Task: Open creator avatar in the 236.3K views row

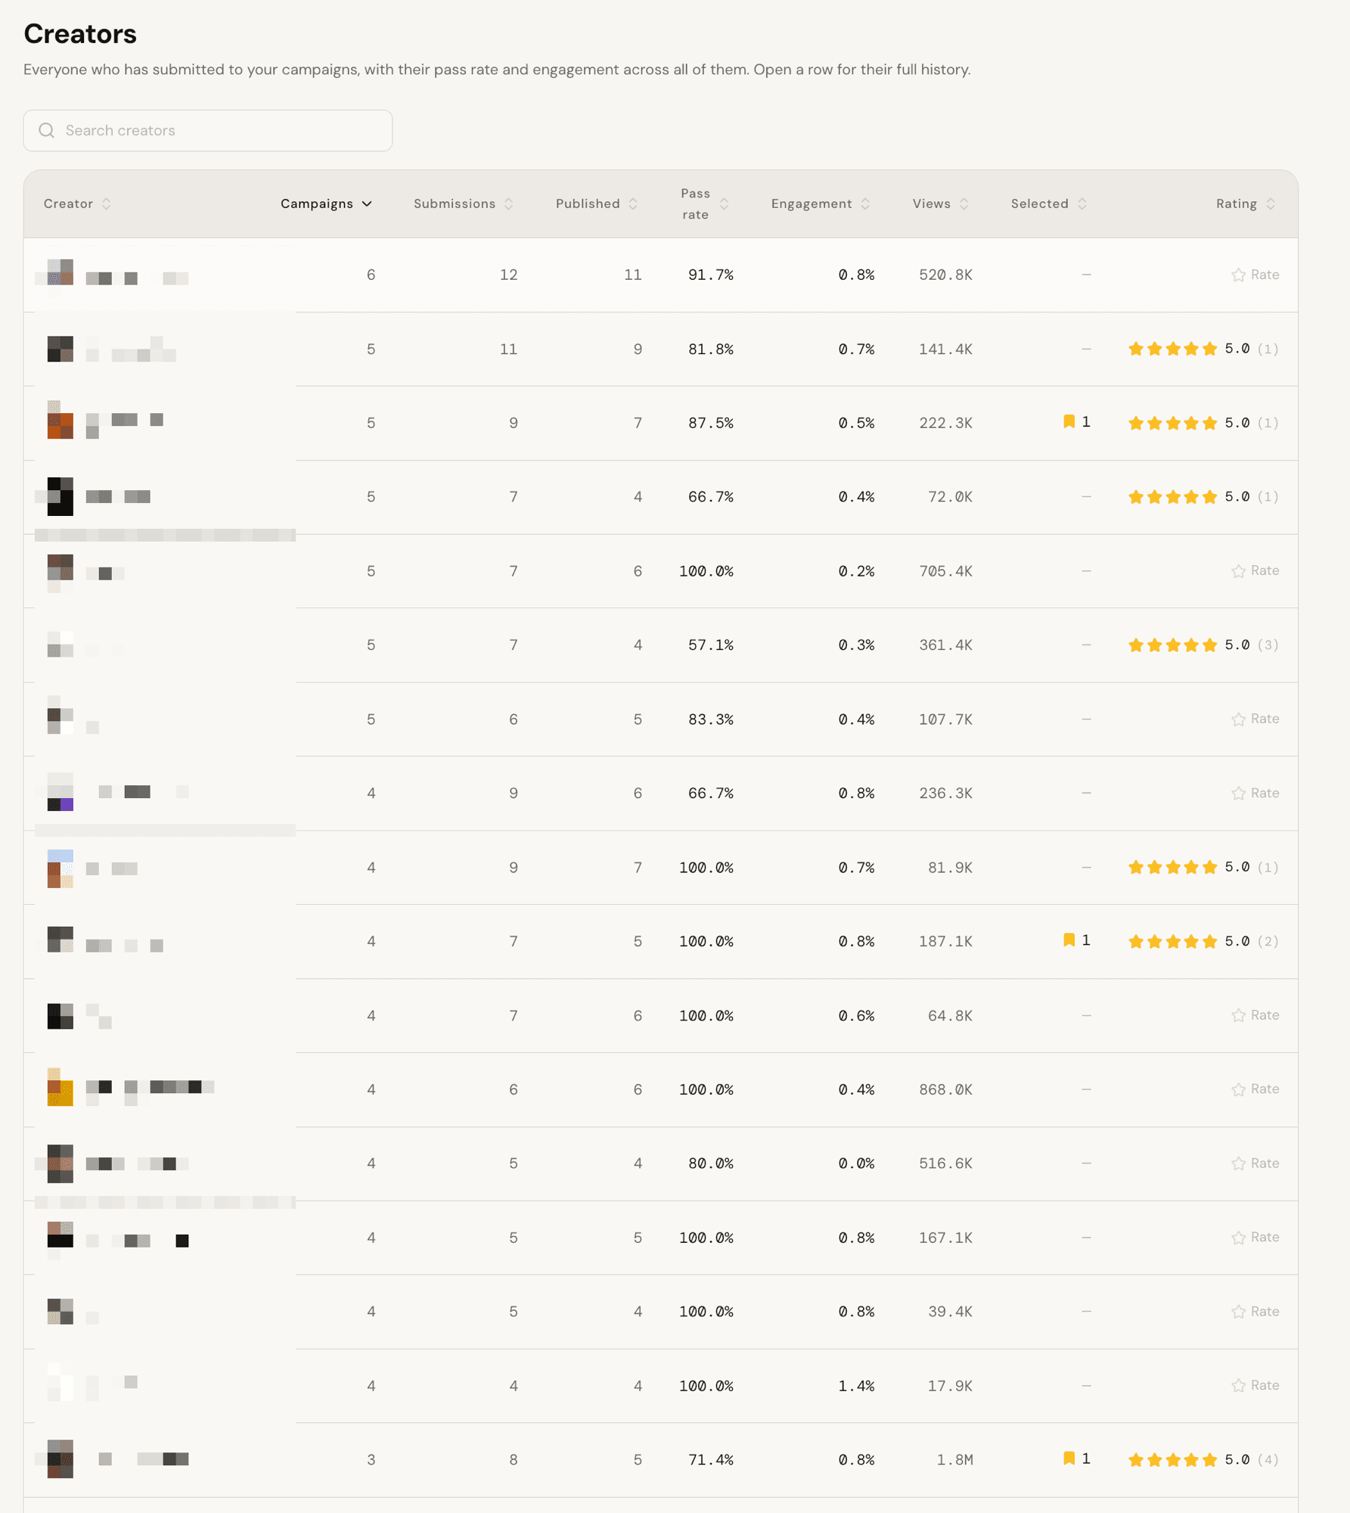Action: click(x=61, y=792)
